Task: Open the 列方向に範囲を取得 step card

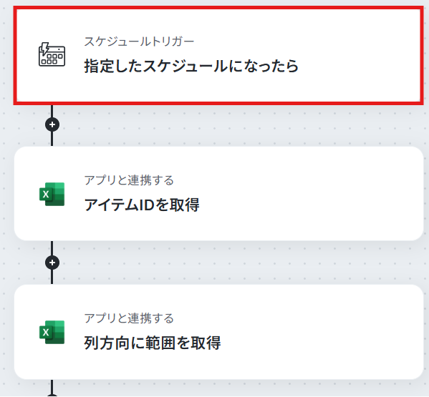Action: tap(218, 332)
